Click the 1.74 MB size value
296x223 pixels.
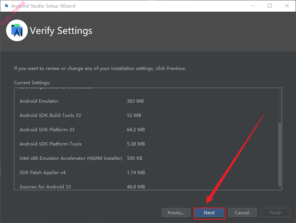click(136, 173)
